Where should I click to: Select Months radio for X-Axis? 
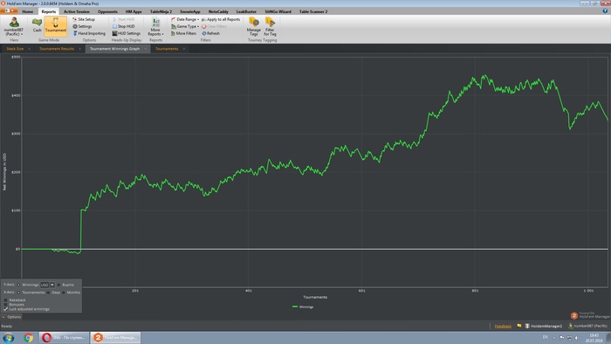(64, 292)
